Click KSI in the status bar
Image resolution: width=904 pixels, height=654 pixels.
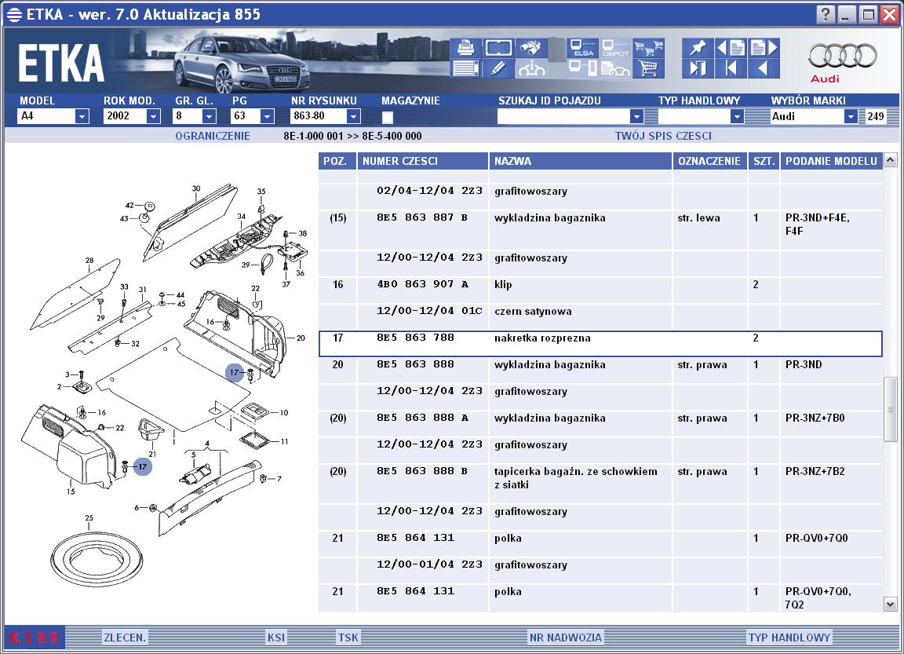[x=275, y=638]
